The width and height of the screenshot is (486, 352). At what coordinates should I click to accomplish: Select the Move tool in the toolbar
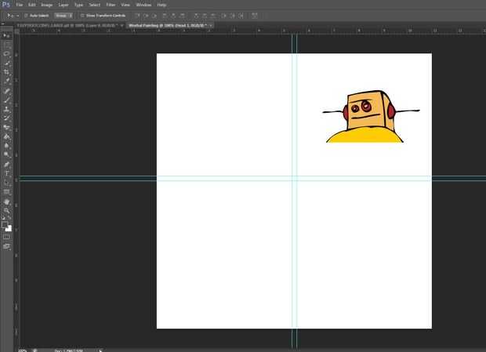7,36
